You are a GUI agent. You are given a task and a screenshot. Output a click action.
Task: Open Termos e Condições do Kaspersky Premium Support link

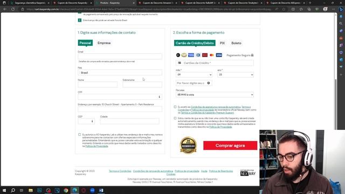coord(207,113)
